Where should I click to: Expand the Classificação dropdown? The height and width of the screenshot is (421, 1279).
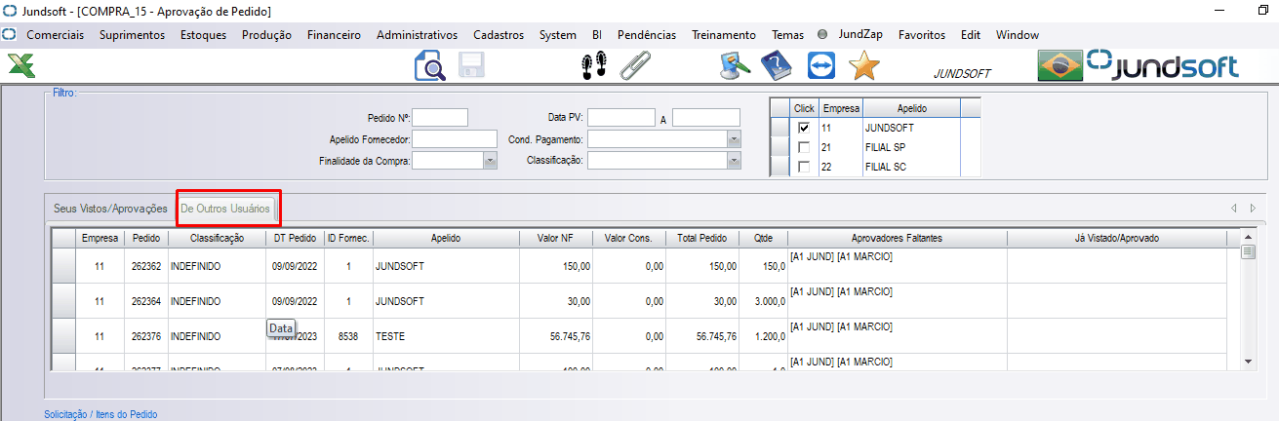[x=734, y=161]
